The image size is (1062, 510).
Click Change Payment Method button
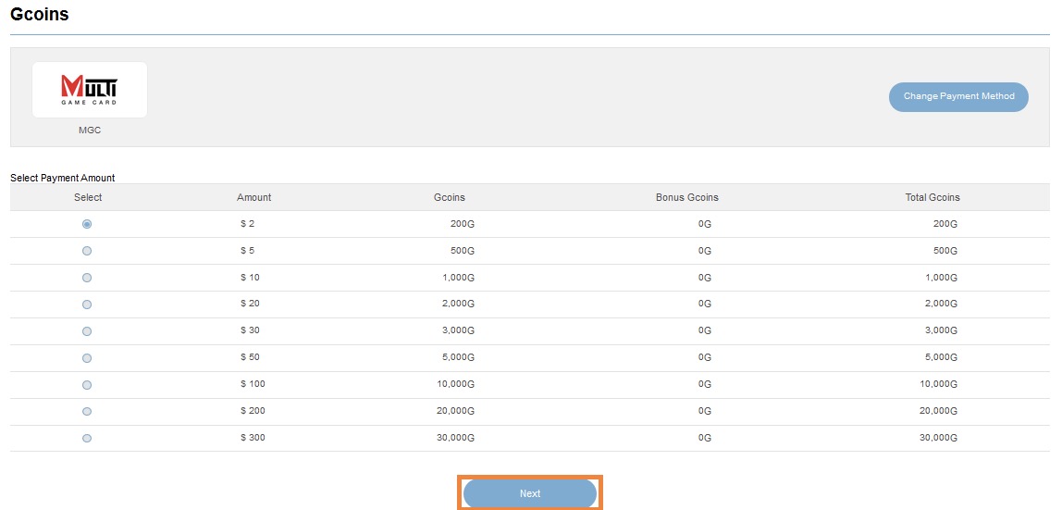point(958,97)
